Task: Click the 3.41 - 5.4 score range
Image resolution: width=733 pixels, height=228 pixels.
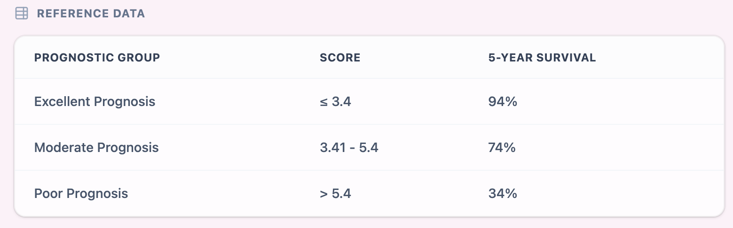Action: 349,148
